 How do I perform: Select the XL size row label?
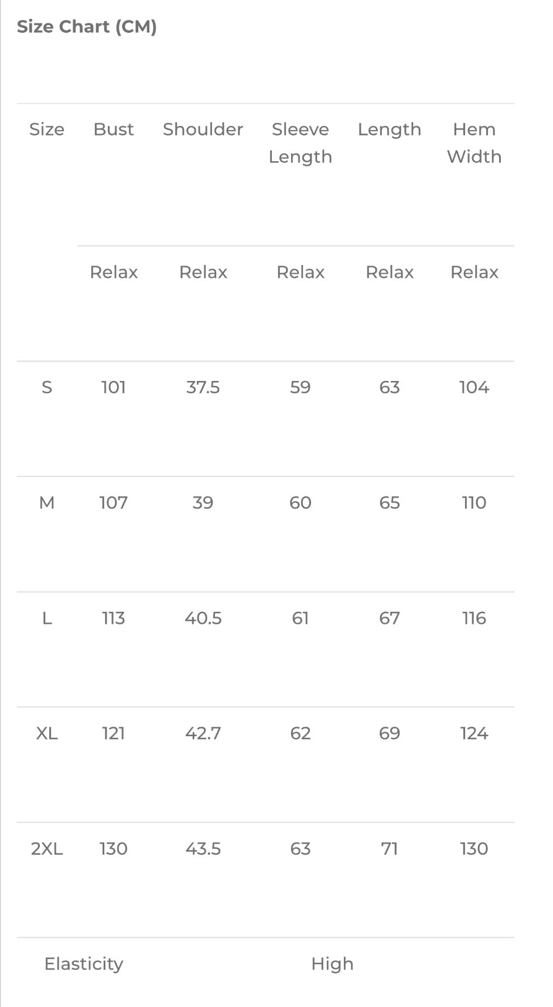click(x=47, y=733)
